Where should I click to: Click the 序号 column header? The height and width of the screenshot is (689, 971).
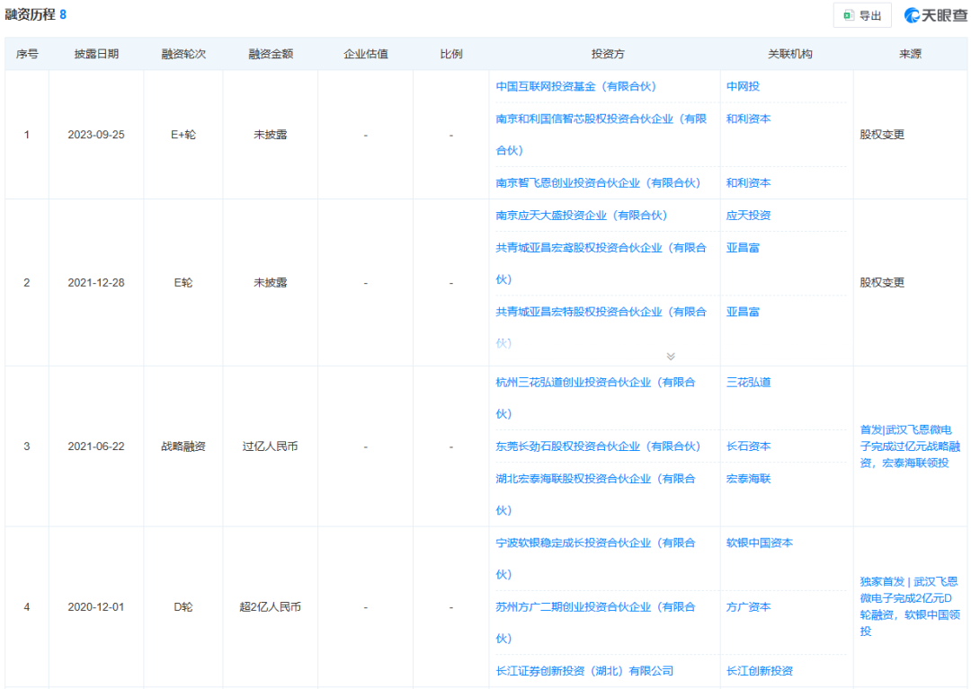click(x=27, y=54)
